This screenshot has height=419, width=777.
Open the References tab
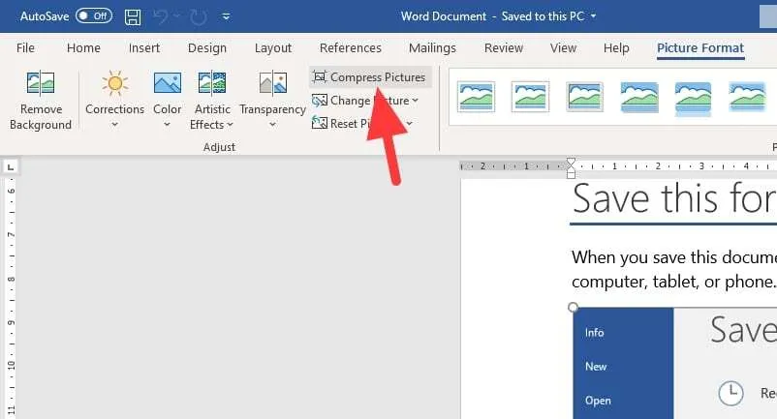pos(351,48)
